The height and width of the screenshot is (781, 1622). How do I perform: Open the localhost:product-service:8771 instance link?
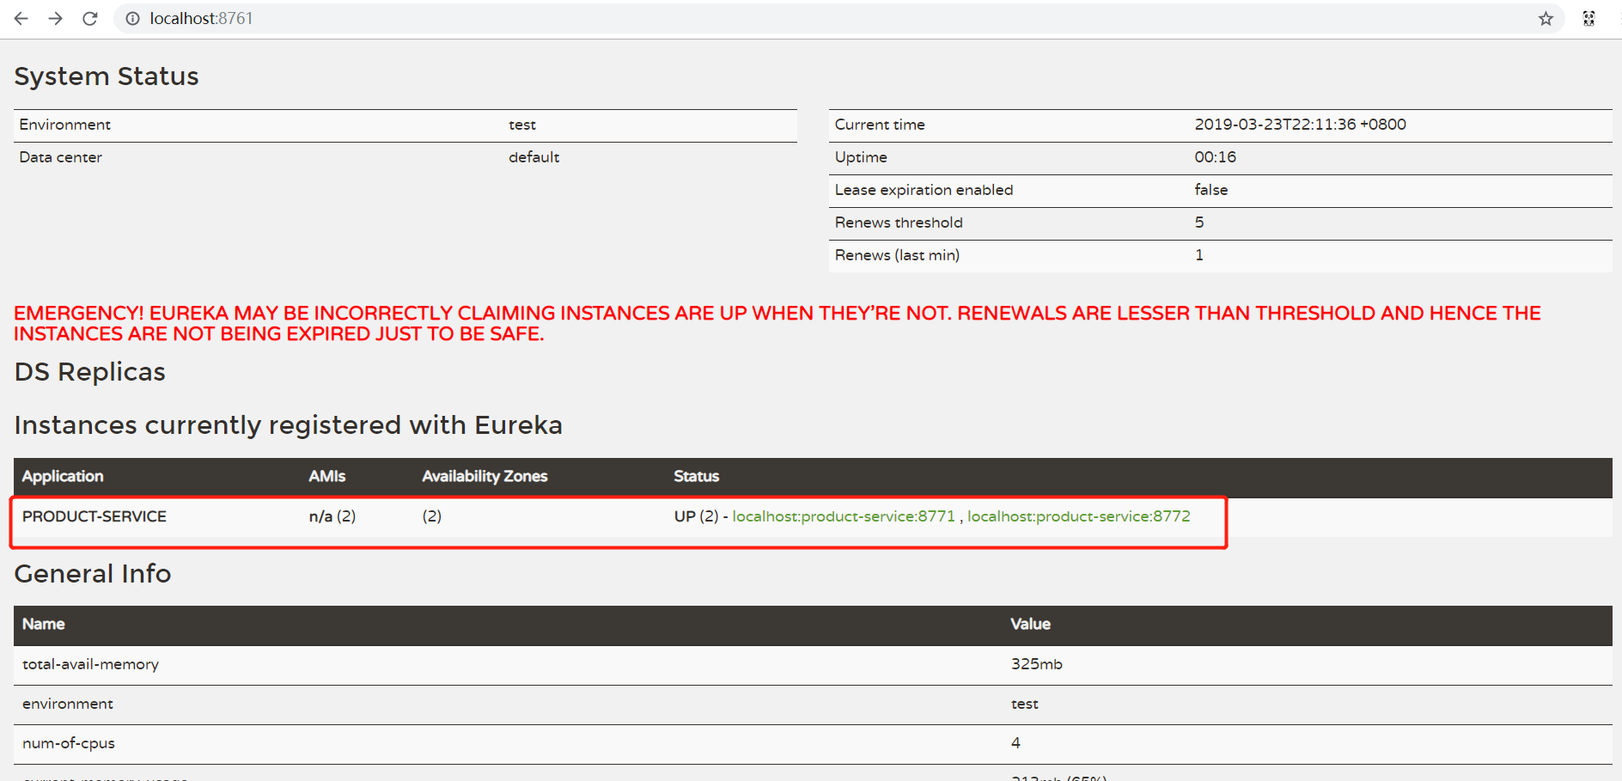pyautogui.click(x=844, y=516)
